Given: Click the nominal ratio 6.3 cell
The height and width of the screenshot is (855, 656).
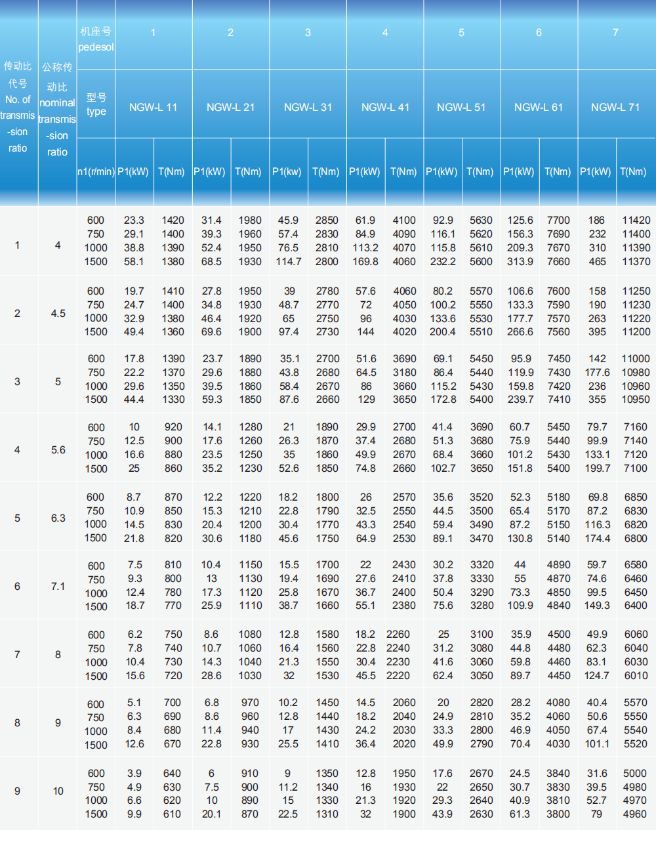Looking at the screenshot, I should tap(58, 518).
